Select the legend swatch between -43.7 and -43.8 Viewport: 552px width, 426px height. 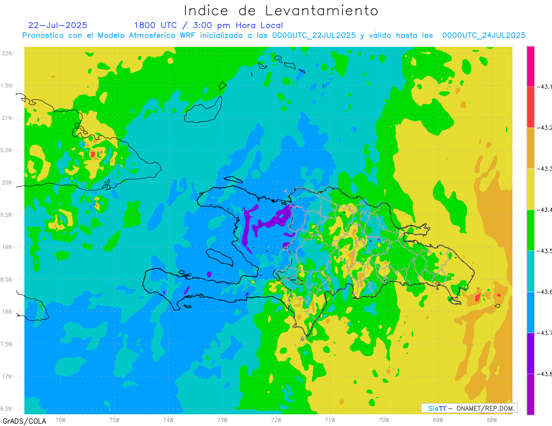(x=530, y=353)
